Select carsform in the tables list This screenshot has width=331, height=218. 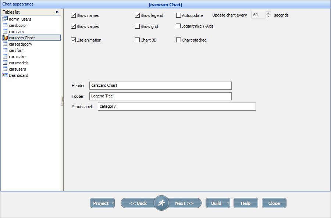tap(17, 50)
